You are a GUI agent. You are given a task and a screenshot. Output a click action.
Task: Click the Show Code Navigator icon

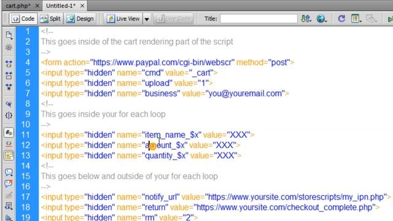click(x=9, y=47)
